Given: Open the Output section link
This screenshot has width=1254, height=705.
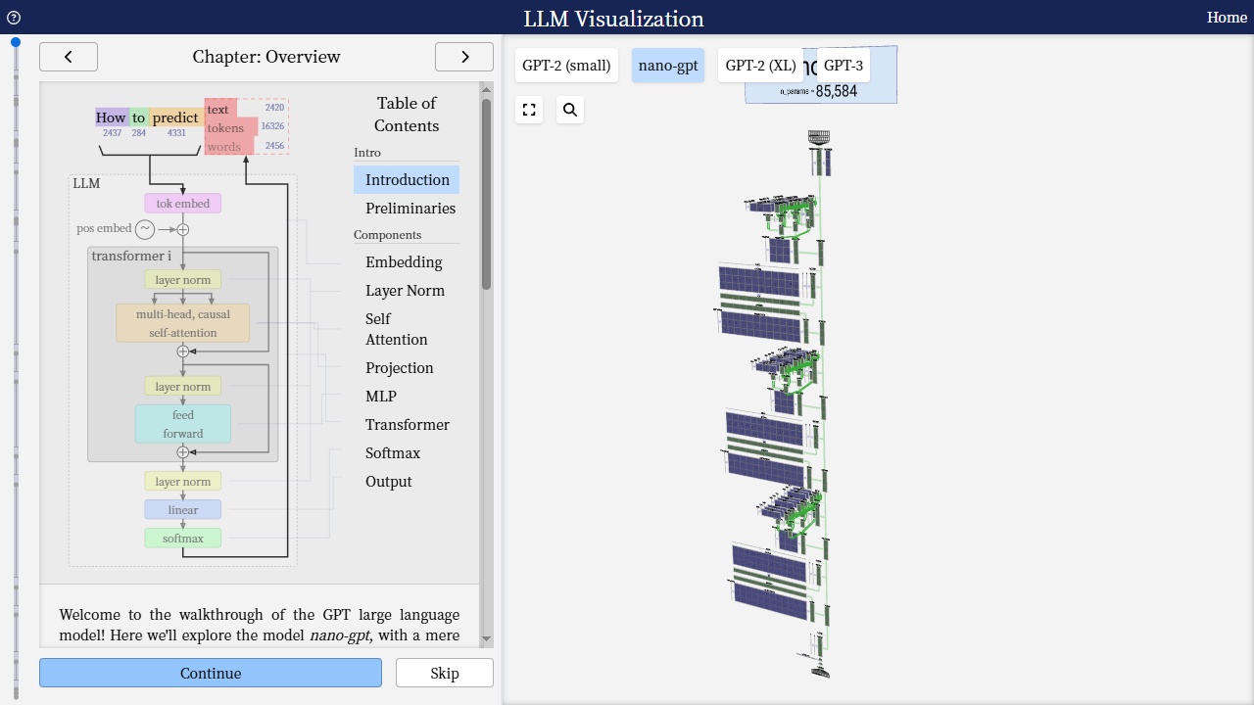Looking at the screenshot, I should pos(389,482).
